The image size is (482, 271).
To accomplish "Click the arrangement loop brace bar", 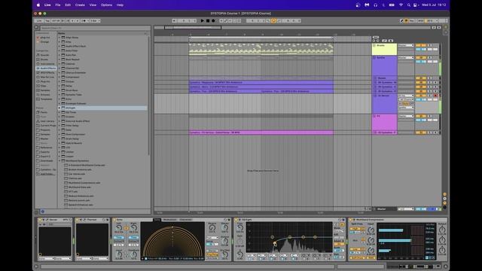I will (261, 38).
